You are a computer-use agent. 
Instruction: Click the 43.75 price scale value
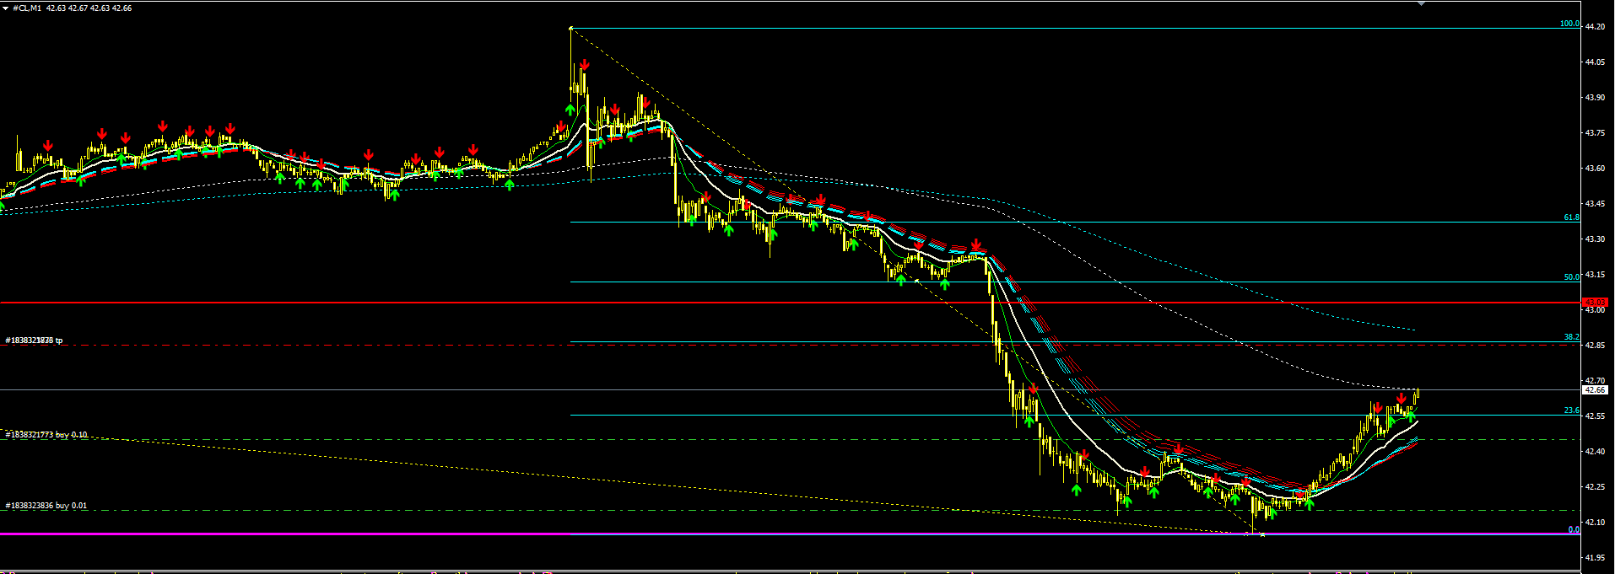[x=1595, y=133]
